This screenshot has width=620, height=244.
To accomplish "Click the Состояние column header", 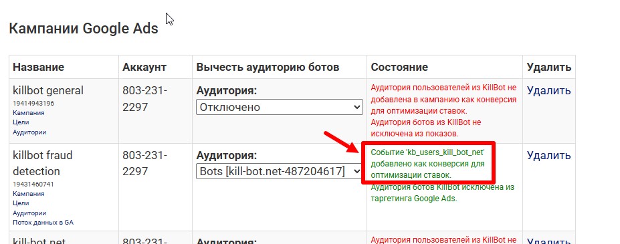I will 399,67.
